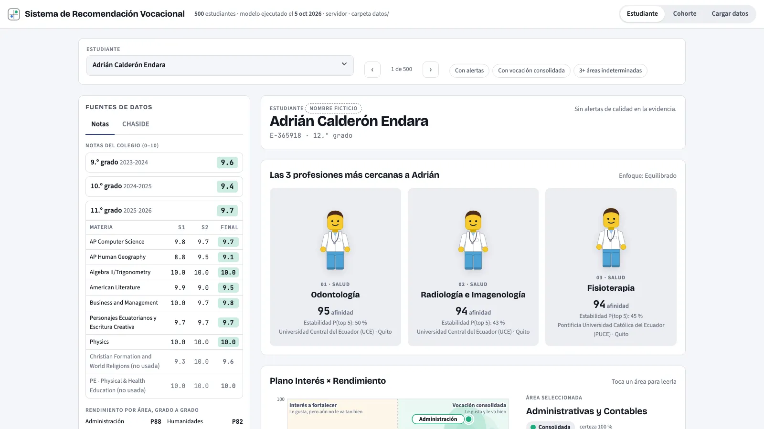Select the Administración point on the chart

(469, 419)
